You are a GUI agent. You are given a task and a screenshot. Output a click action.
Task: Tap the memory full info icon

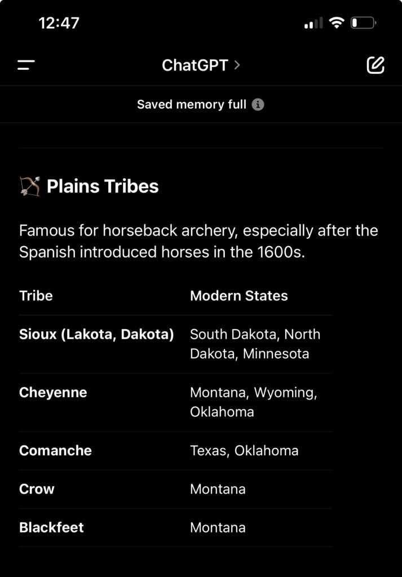pos(258,105)
